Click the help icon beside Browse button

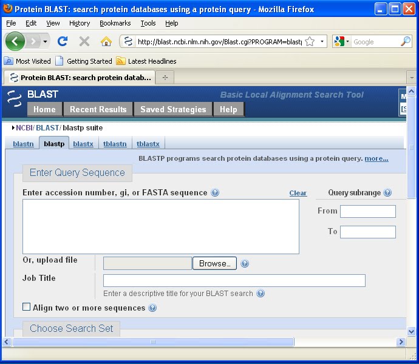point(245,263)
